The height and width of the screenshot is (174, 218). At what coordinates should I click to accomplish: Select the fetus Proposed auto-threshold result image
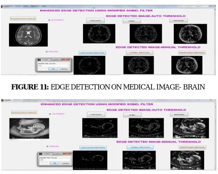191,128
